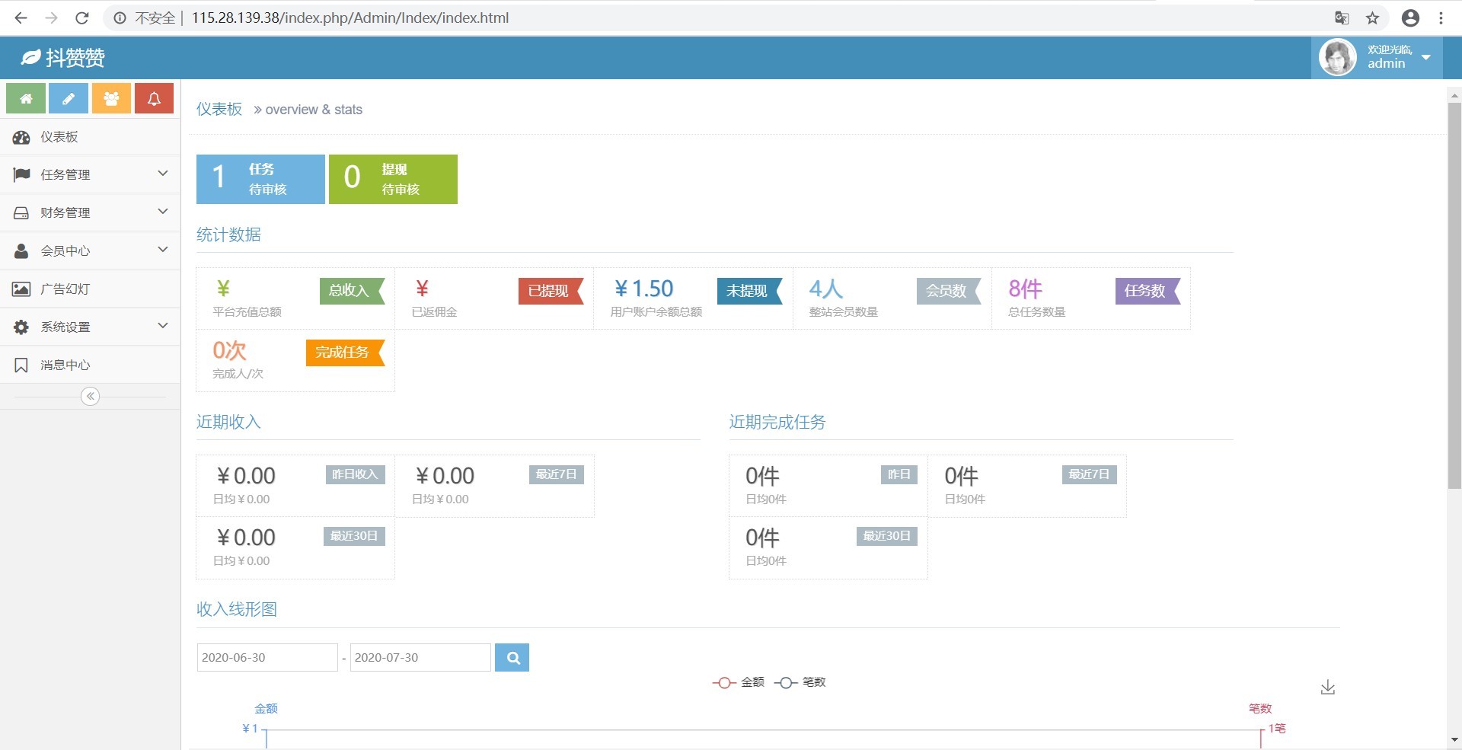Click the scrollbar down arrow

click(1454, 740)
